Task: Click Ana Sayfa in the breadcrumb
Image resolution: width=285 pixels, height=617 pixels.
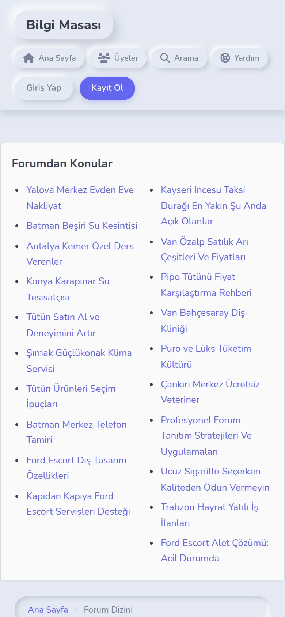Action: pyautogui.click(x=48, y=610)
